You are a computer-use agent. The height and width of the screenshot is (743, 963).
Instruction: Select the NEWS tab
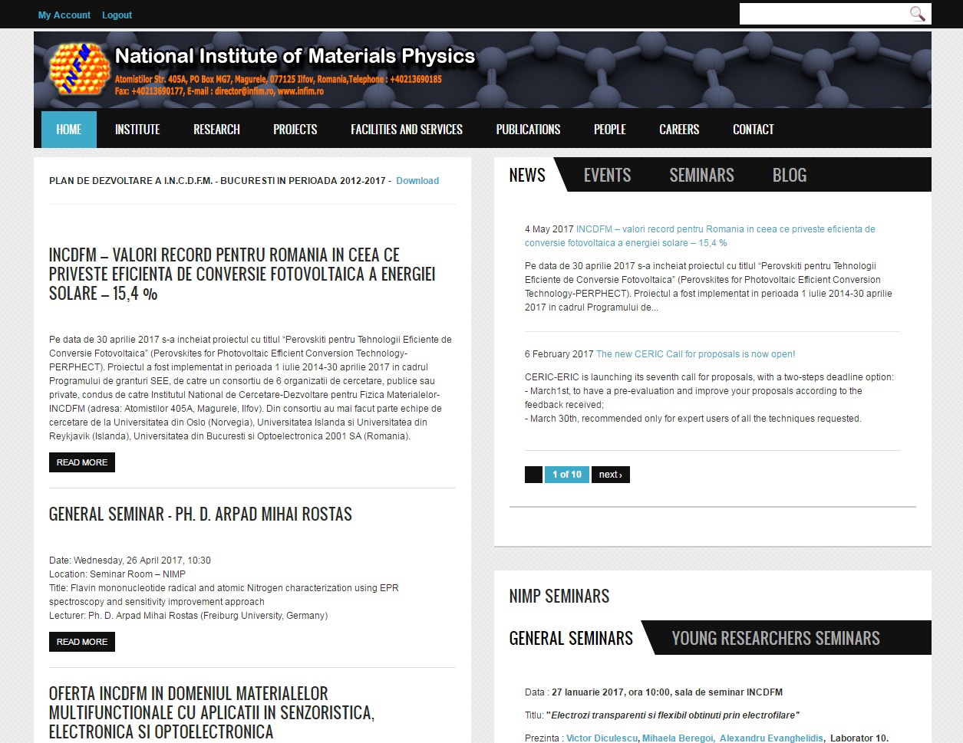(x=527, y=175)
